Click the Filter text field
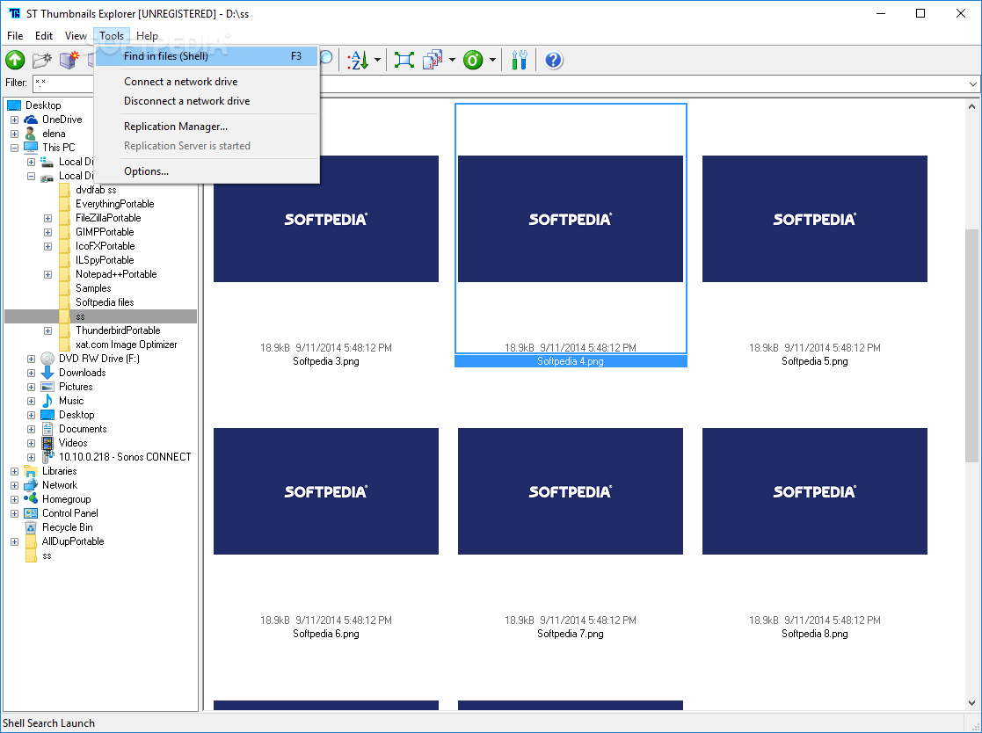Viewport: 982px width, 733px height. tap(498, 83)
